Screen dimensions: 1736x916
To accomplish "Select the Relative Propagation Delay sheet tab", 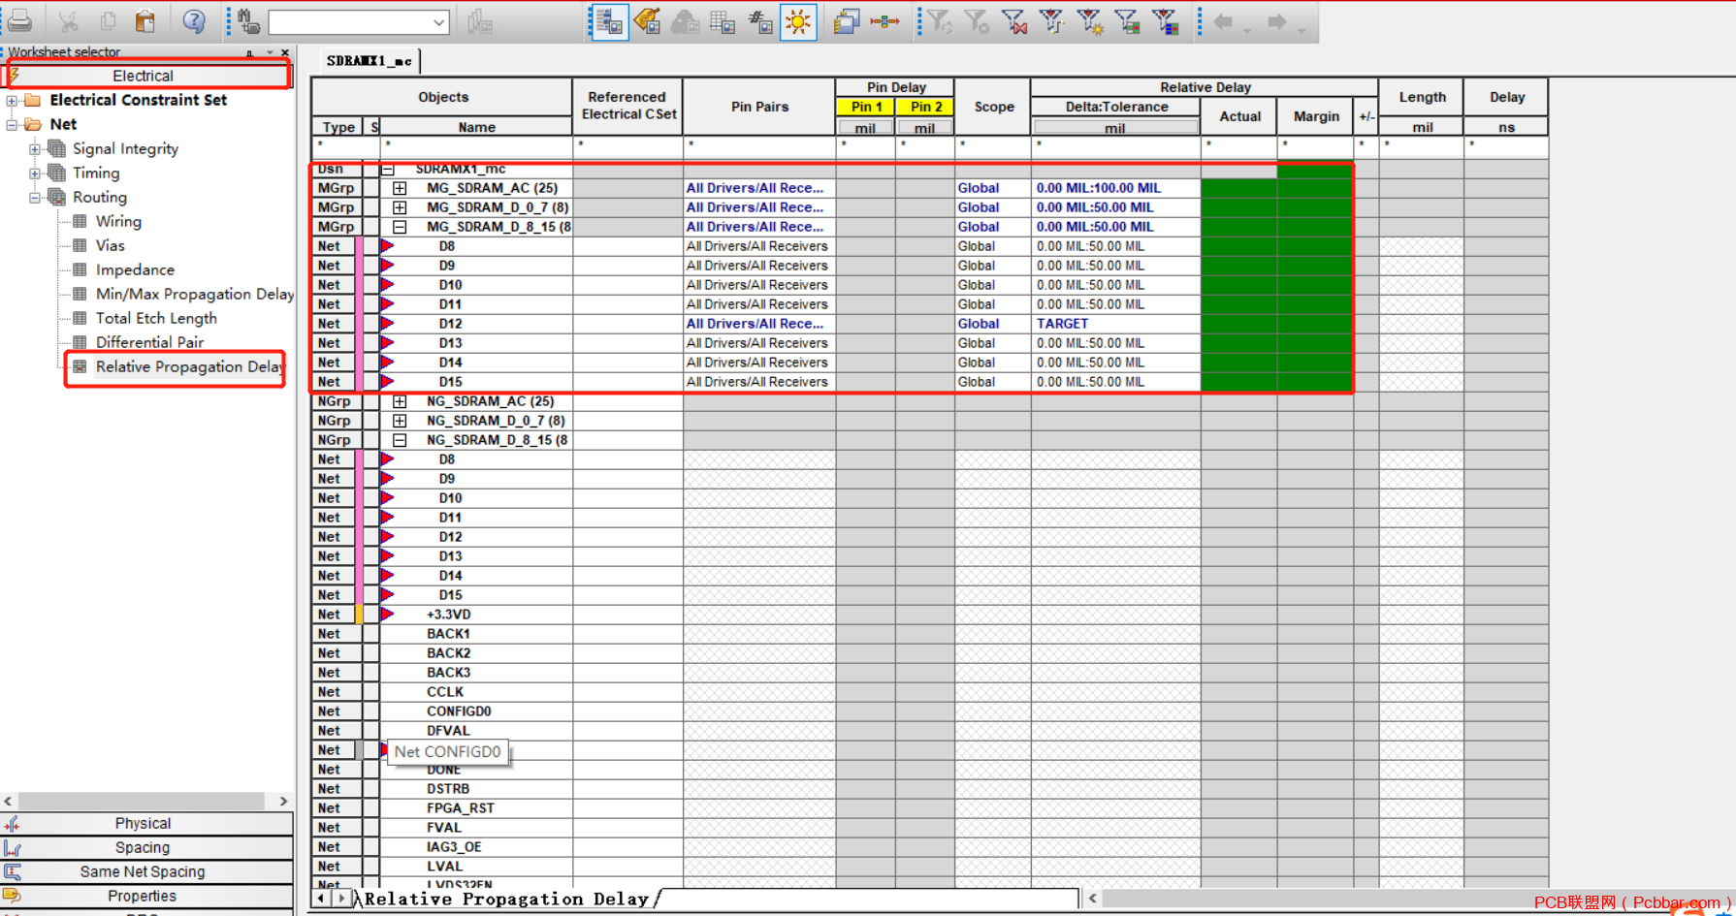I will [506, 899].
